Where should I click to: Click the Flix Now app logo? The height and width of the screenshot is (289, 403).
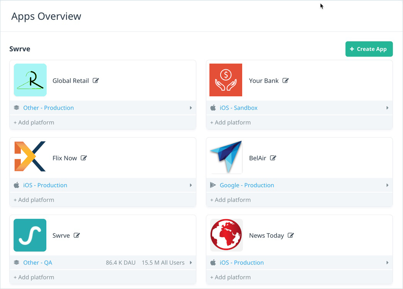click(30, 156)
